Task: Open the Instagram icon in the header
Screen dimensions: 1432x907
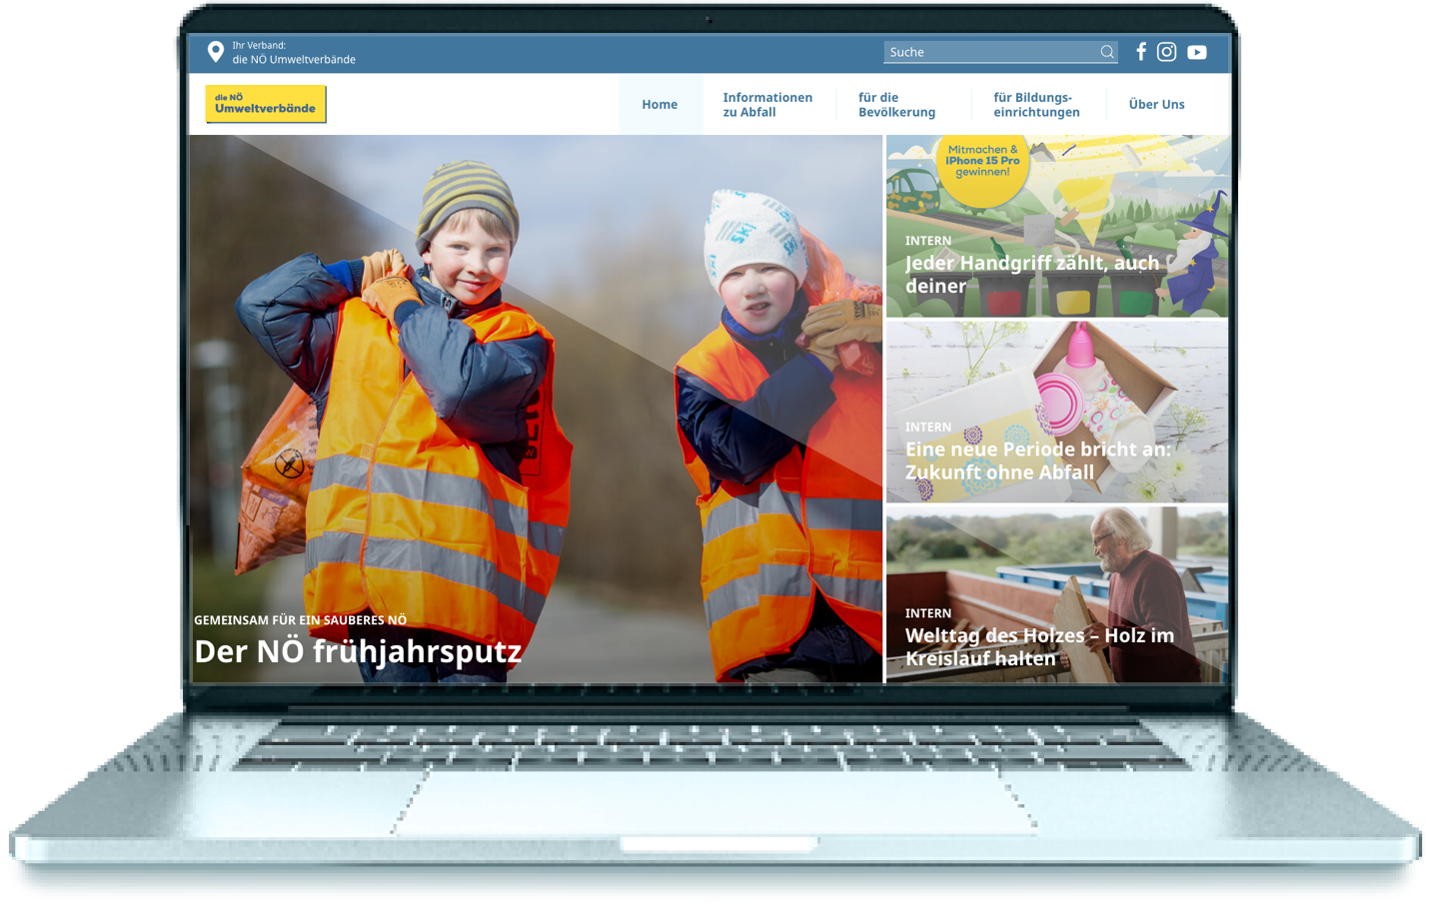Action: click(x=1167, y=51)
